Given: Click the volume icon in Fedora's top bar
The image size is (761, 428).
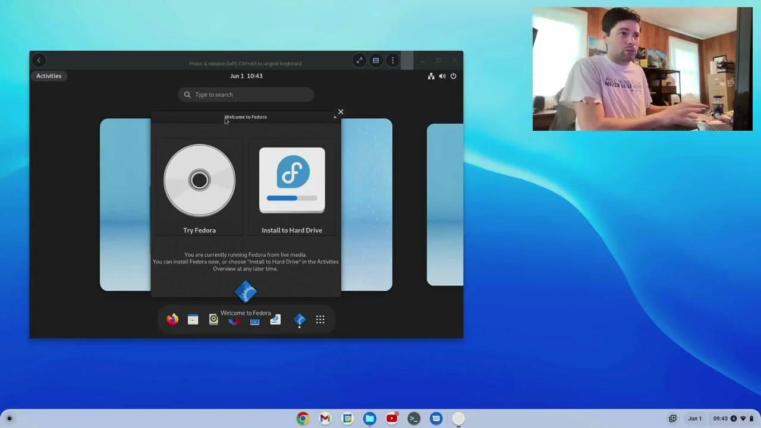Looking at the screenshot, I should pos(442,75).
